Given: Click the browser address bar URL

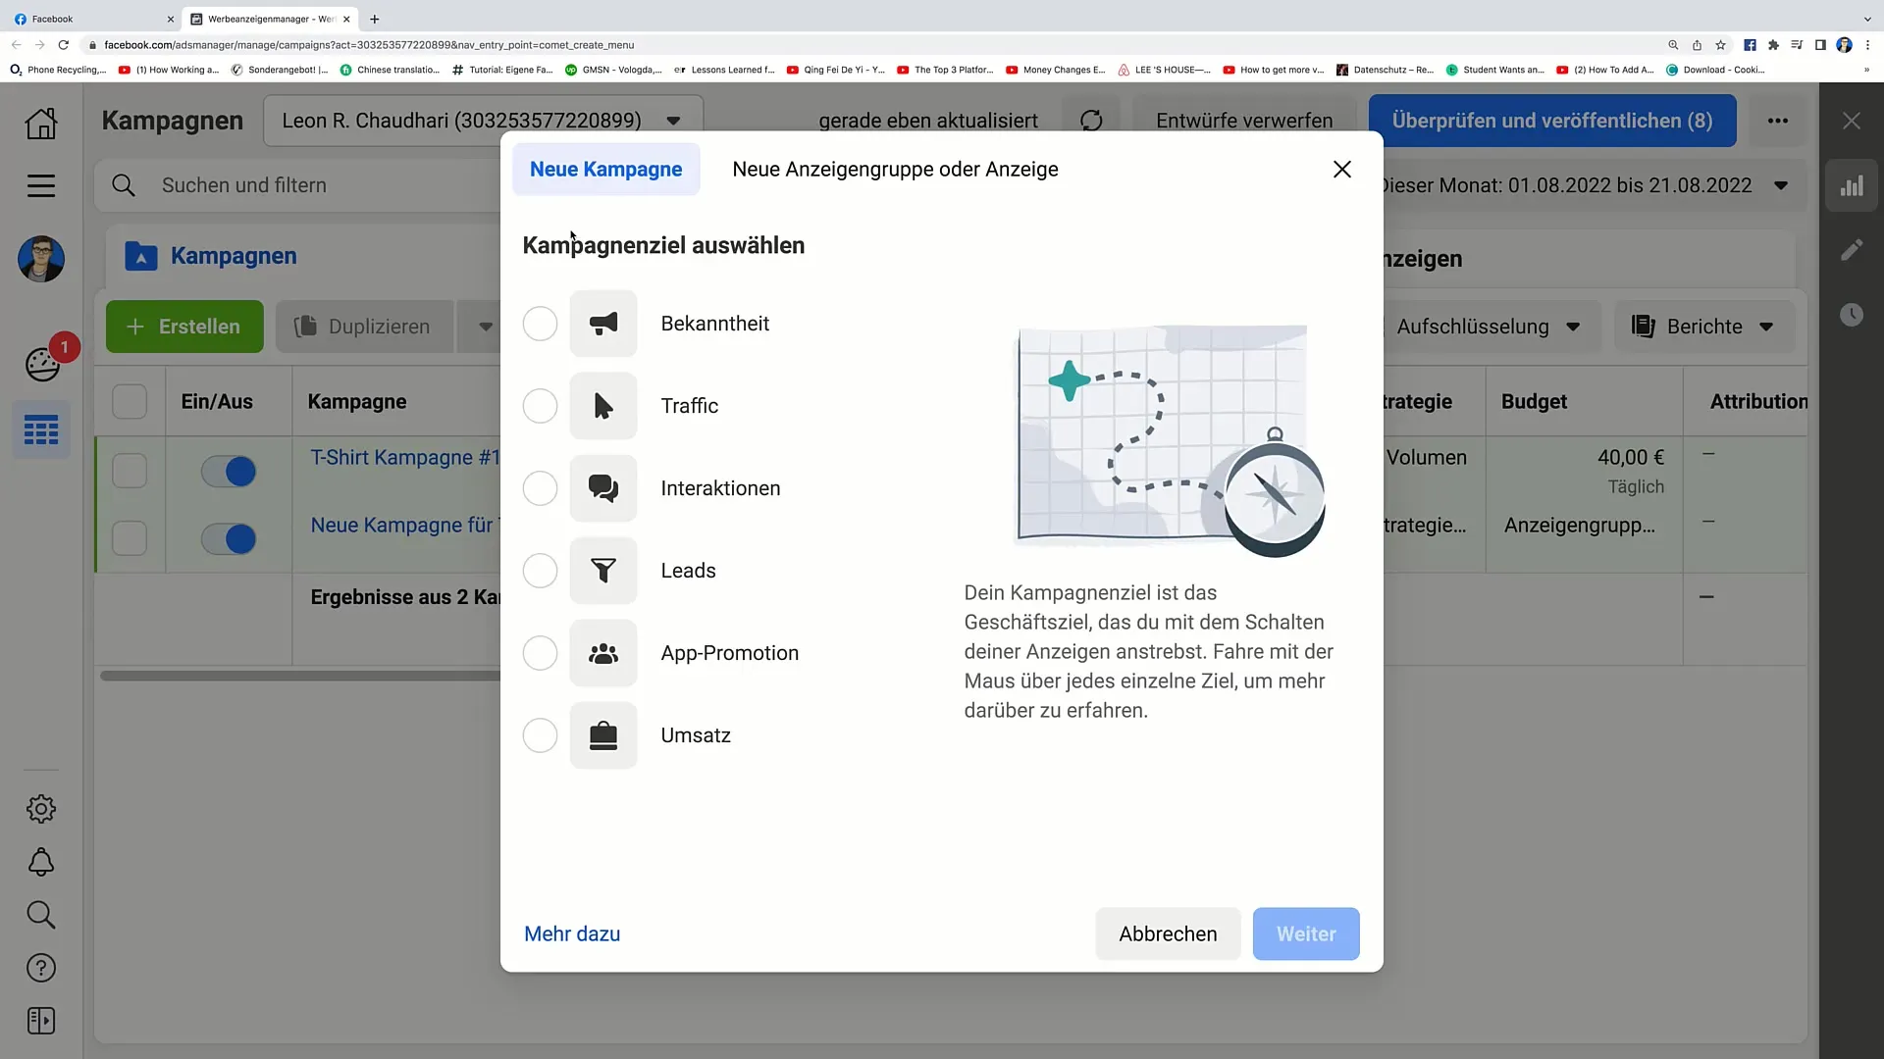Looking at the screenshot, I should [x=369, y=45].
